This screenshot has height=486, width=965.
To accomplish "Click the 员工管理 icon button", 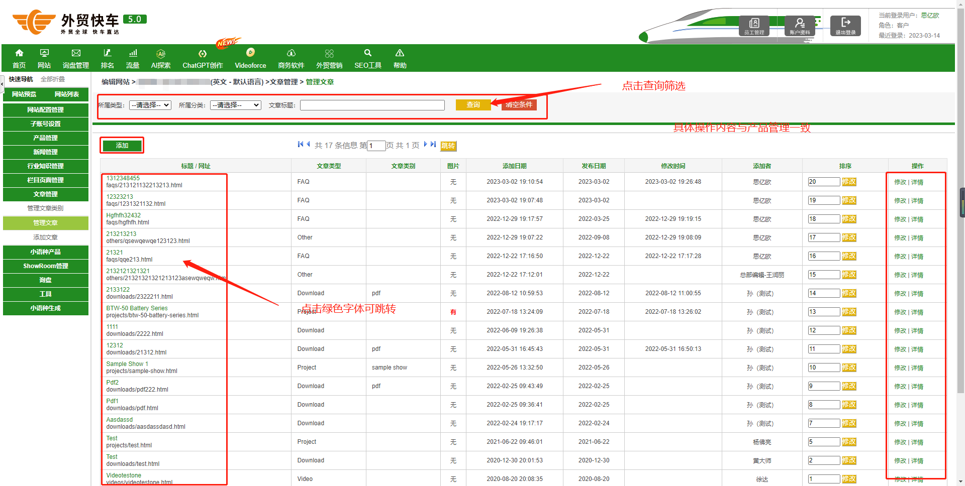I will [x=754, y=26].
